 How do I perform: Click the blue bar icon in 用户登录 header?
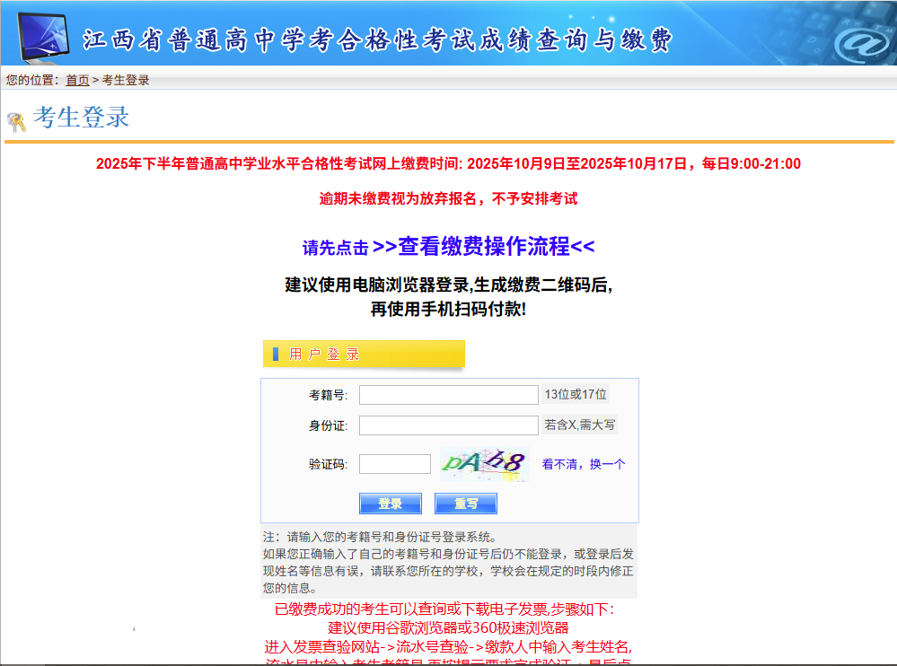point(275,355)
